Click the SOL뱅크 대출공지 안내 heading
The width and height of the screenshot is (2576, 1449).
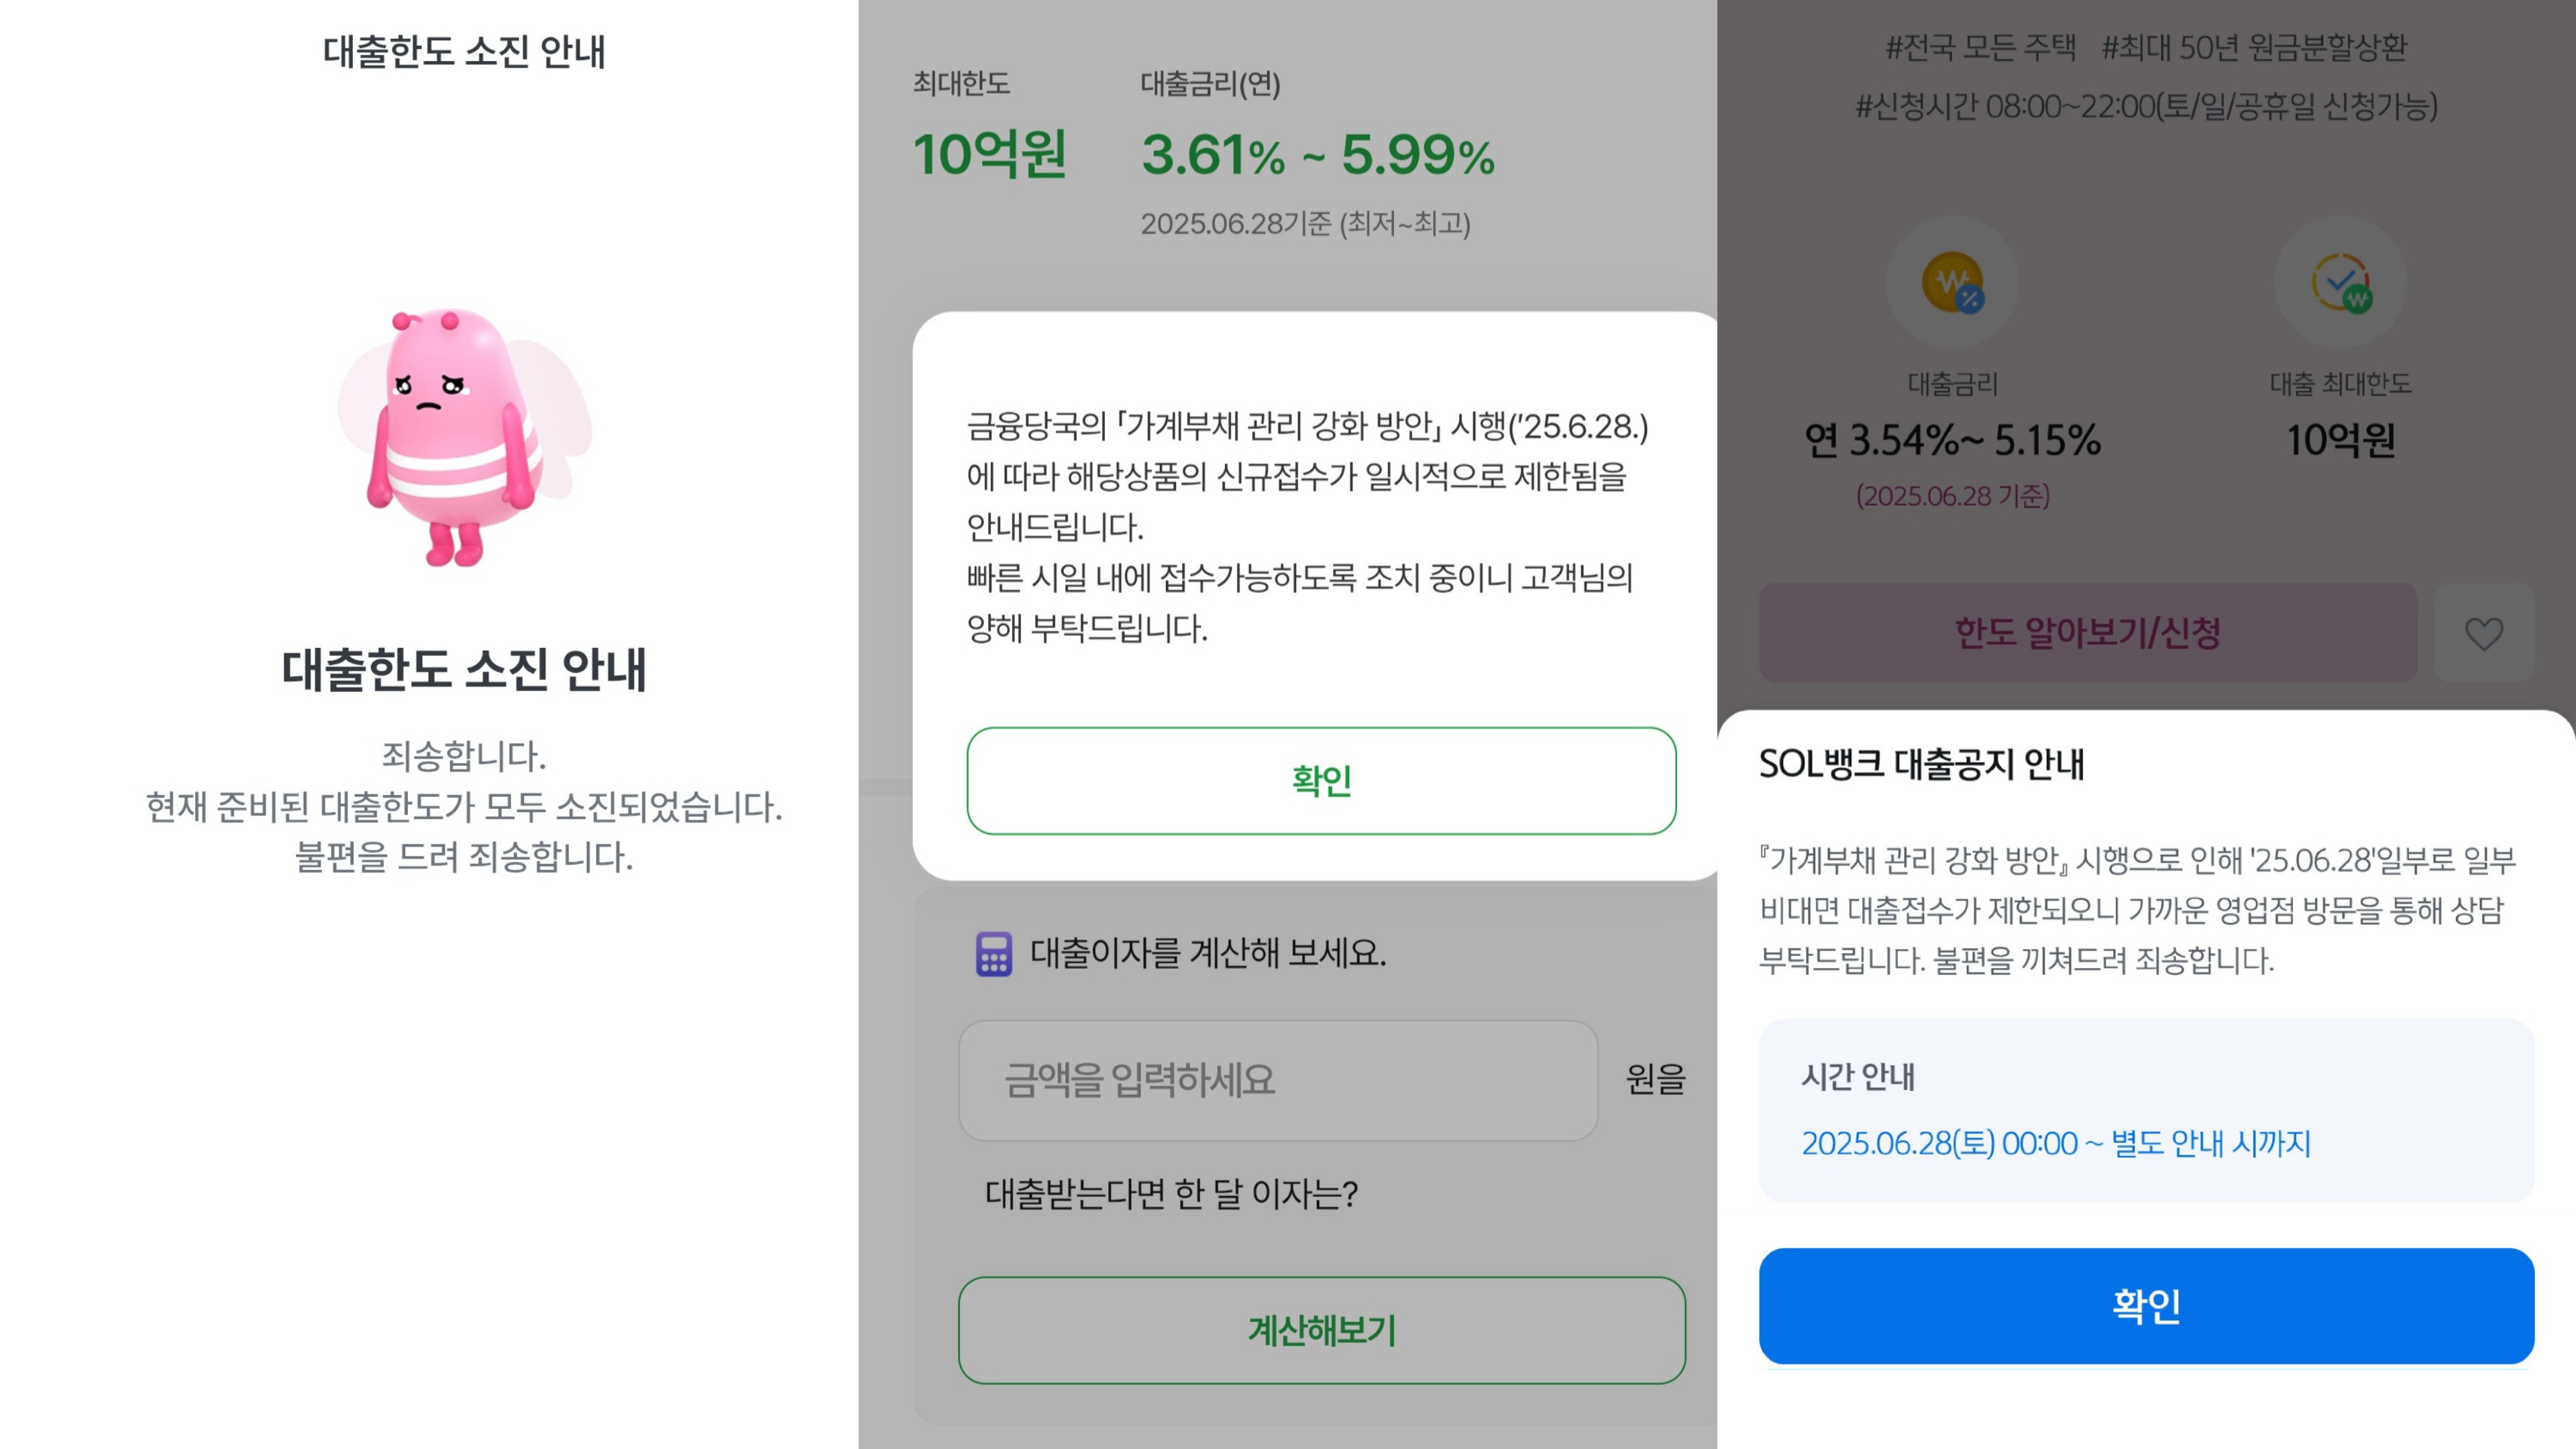click(x=1921, y=764)
